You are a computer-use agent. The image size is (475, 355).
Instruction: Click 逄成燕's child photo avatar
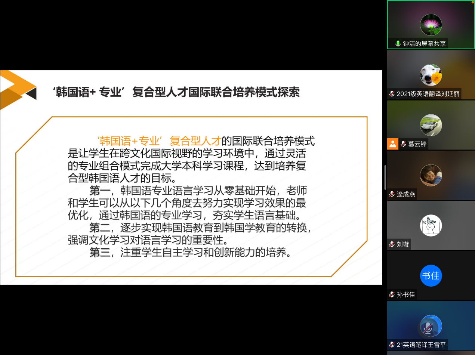(431, 175)
